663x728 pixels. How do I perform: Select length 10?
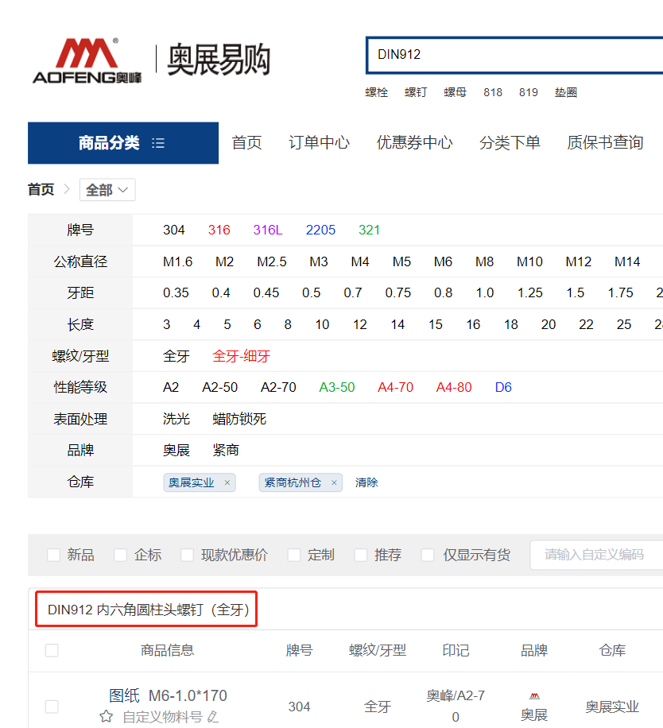[x=322, y=324]
